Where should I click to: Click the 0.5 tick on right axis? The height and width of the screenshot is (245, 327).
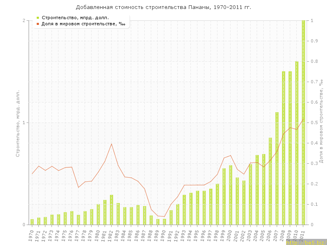click(314, 122)
